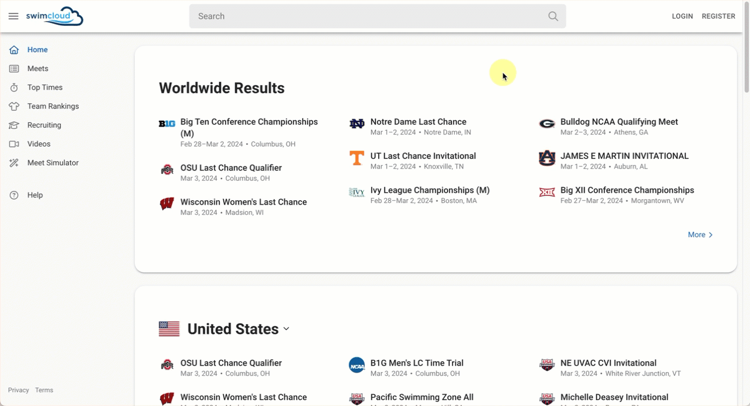This screenshot has width=750, height=406.
Task: Click Big Ten logo in Worldwide Results
Action: pos(167,124)
